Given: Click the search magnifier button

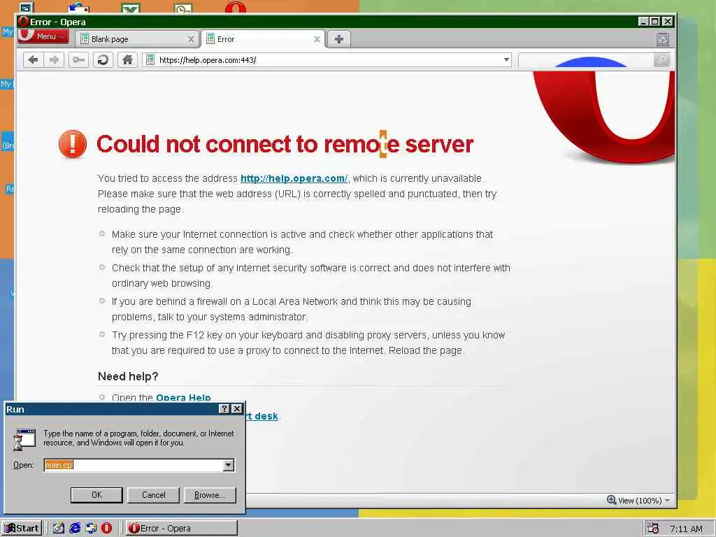Looking at the screenshot, I should click(x=661, y=60).
